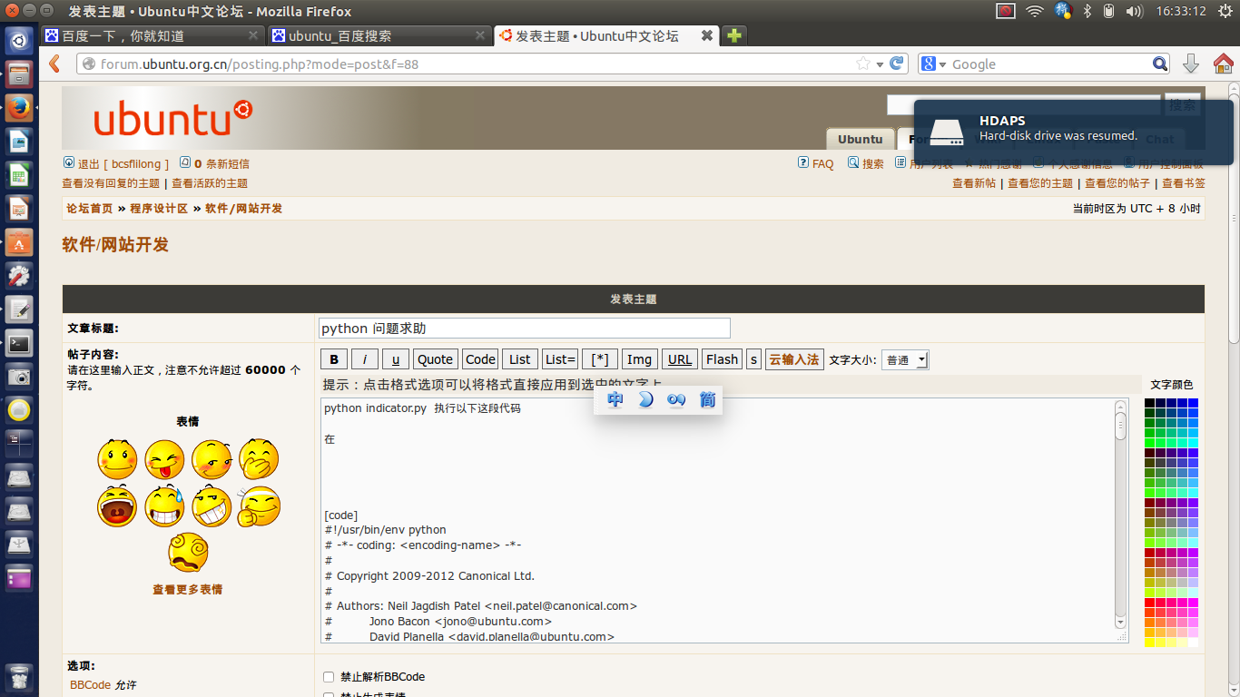Click into the 文章标题 title field
Viewport: 1240px width, 697px height.
[525, 328]
